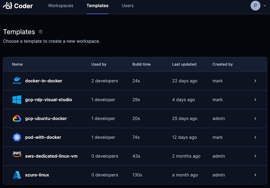270x188 pixels.
Task: Click the Coder logo icon
Action: pyautogui.click(x=8, y=6)
